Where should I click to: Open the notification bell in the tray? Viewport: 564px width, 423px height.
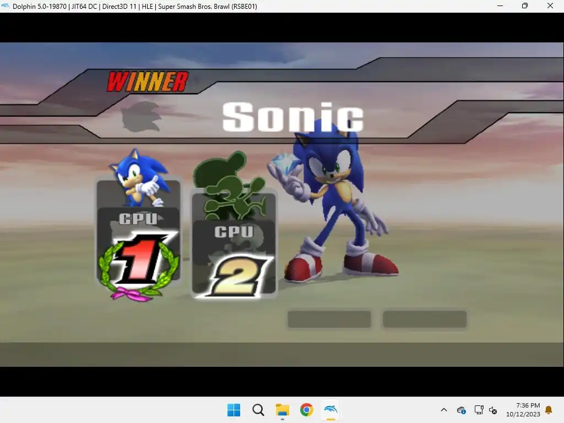pos(549,410)
